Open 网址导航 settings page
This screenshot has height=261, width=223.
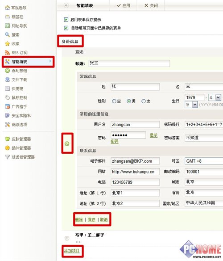click(19, 25)
